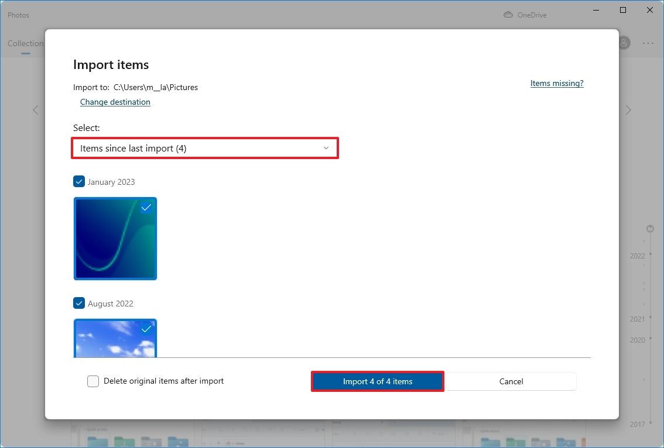This screenshot has width=664, height=448.
Task: Enable Delete original items after import
Action: pos(93,381)
